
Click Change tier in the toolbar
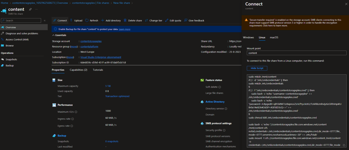pos(154,20)
